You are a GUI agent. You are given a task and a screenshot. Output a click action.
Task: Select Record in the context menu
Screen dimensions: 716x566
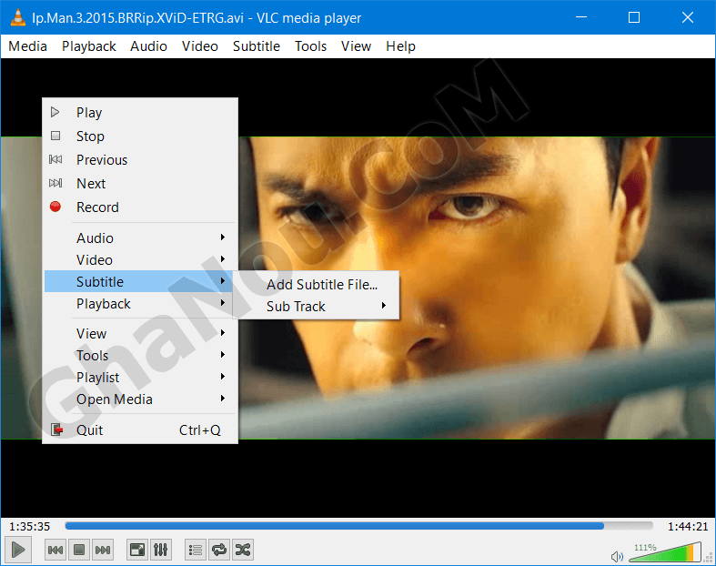(x=140, y=207)
